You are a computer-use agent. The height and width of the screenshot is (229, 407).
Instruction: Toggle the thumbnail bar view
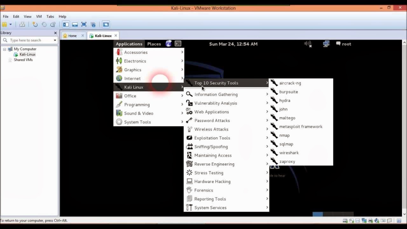[75, 24]
